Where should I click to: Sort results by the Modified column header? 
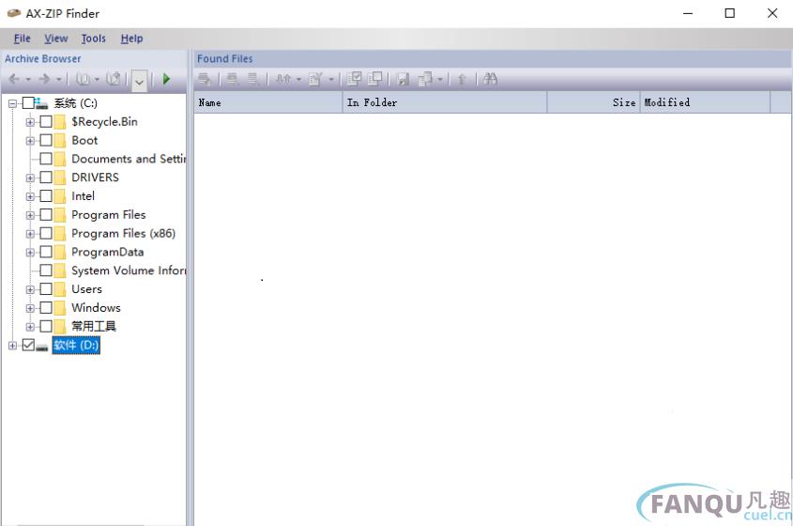pyautogui.click(x=706, y=102)
